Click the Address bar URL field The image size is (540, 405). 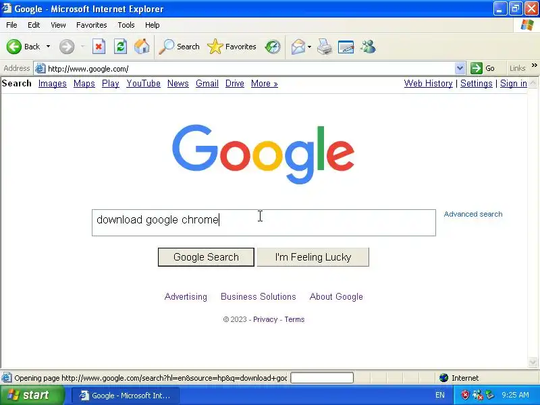250,69
